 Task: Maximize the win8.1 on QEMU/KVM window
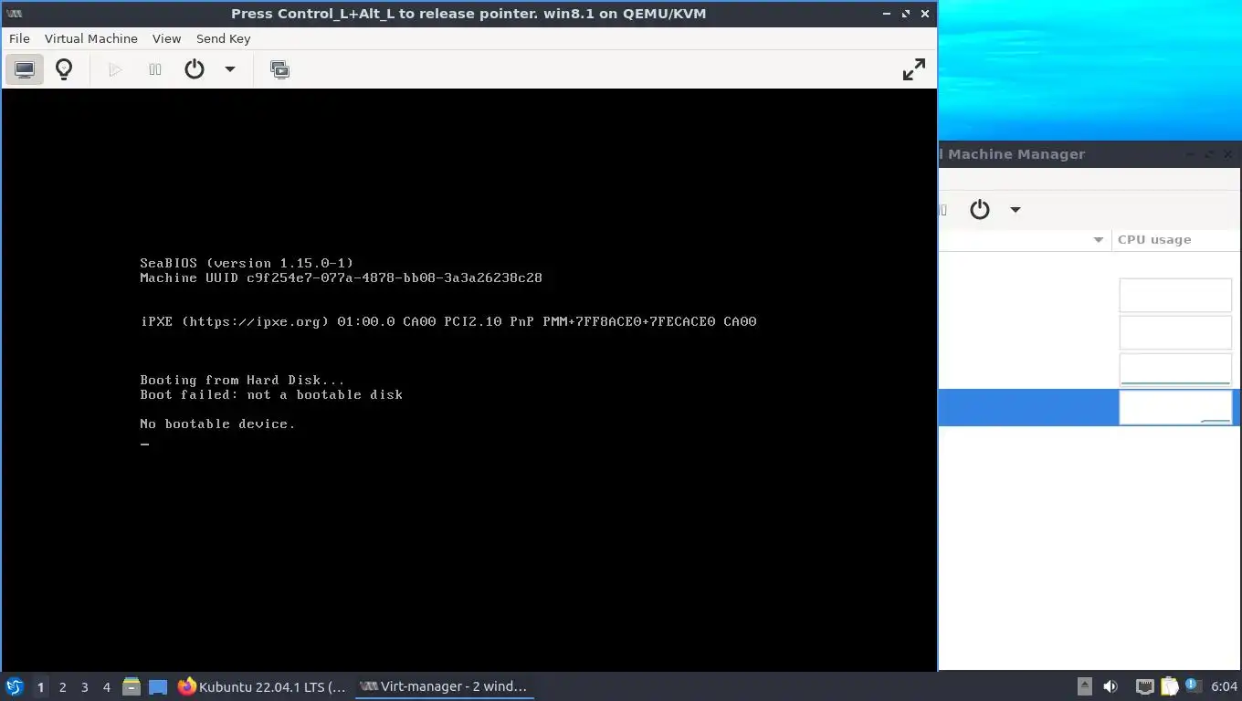coord(906,14)
